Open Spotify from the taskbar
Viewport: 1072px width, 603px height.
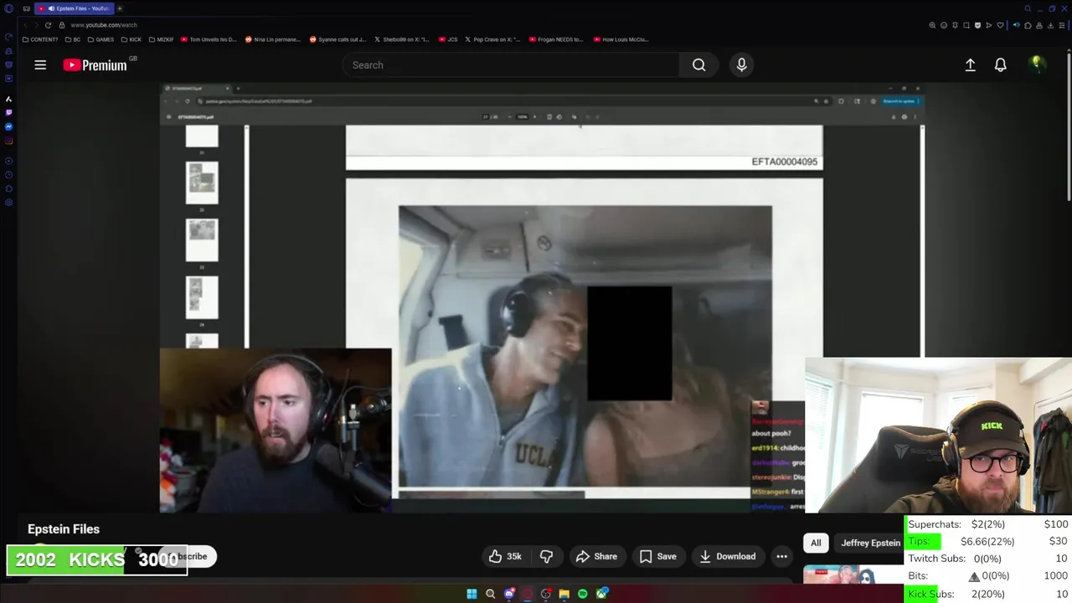click(583, 594)
